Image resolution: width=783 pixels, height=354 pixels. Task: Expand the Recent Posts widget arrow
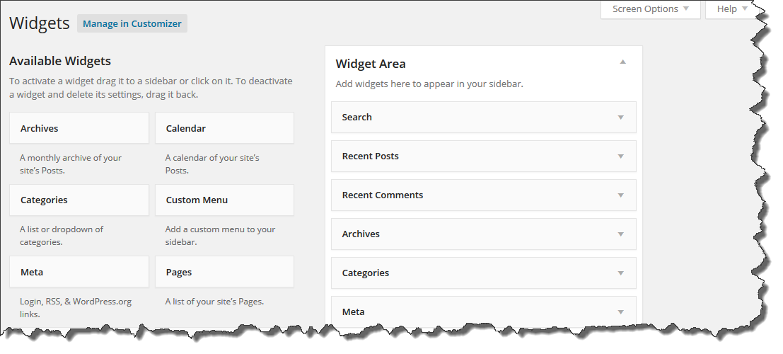620,156
